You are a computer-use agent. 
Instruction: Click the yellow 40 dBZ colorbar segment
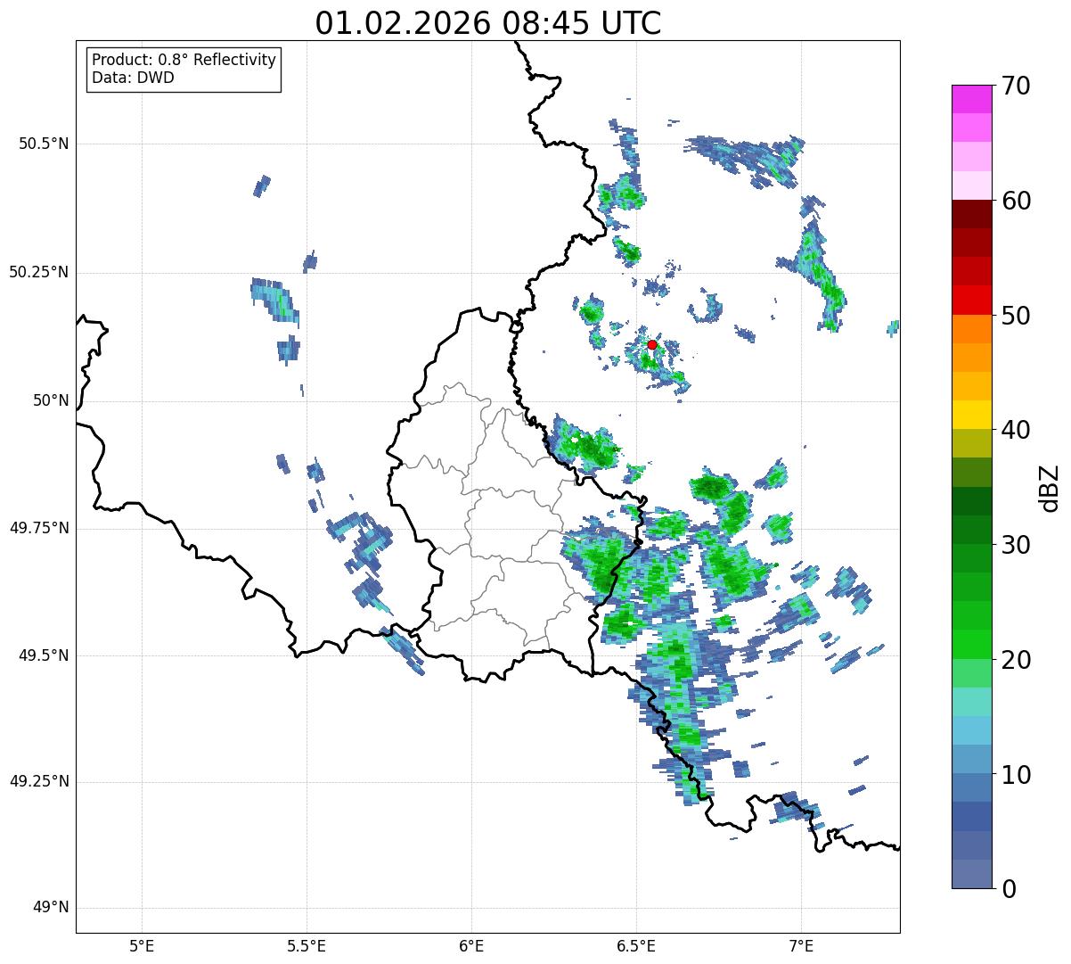point(971,415)
